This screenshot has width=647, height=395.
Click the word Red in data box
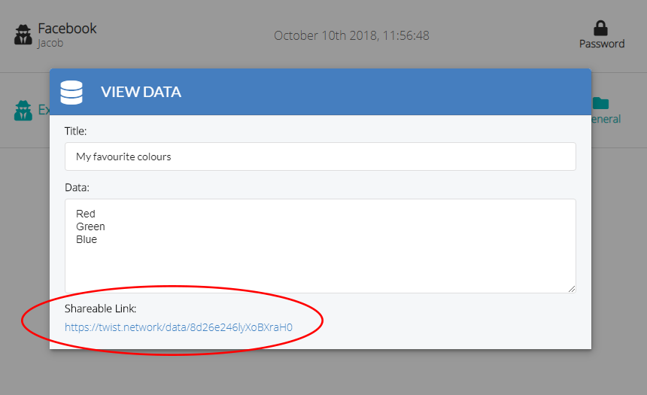pyautogui.click(x=86, y=214)
